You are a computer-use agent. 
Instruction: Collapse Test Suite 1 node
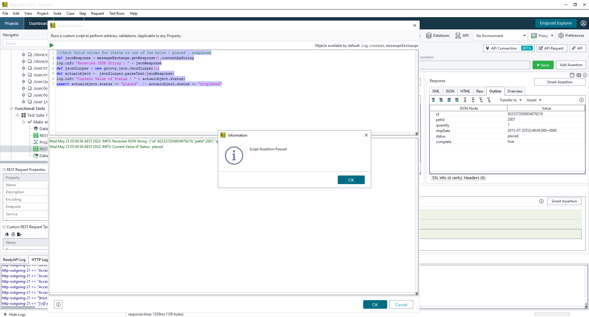point(17,115)
